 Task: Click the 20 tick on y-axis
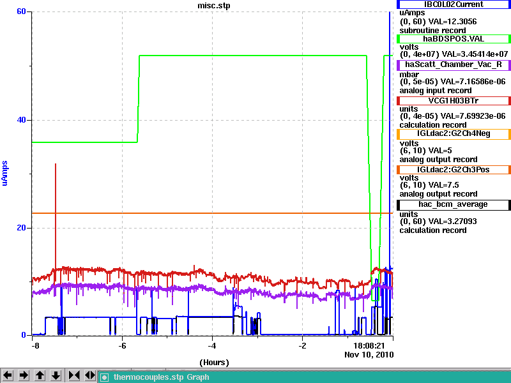point(21,228)
